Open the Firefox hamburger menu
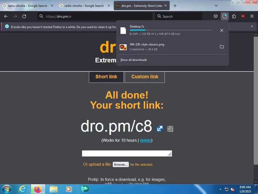The image size is (258, 194). pyautogui.click(x=252, y=16)
